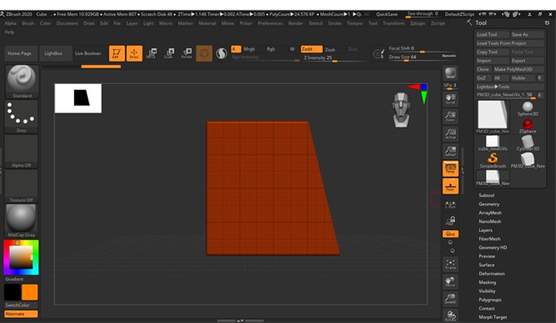Pick a hue in the color picker
Viewport: 556px width, 323px height.
coord(21,258)
